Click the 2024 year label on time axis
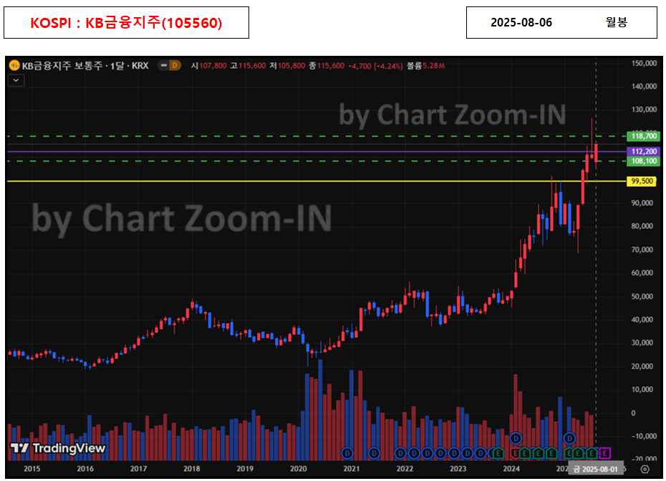Screen dimensions: 666x481 pos(511,469)
